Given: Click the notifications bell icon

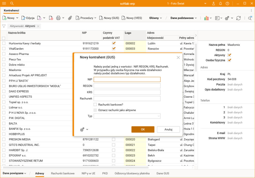Looking at the screenshot, I should pos(220,4).
